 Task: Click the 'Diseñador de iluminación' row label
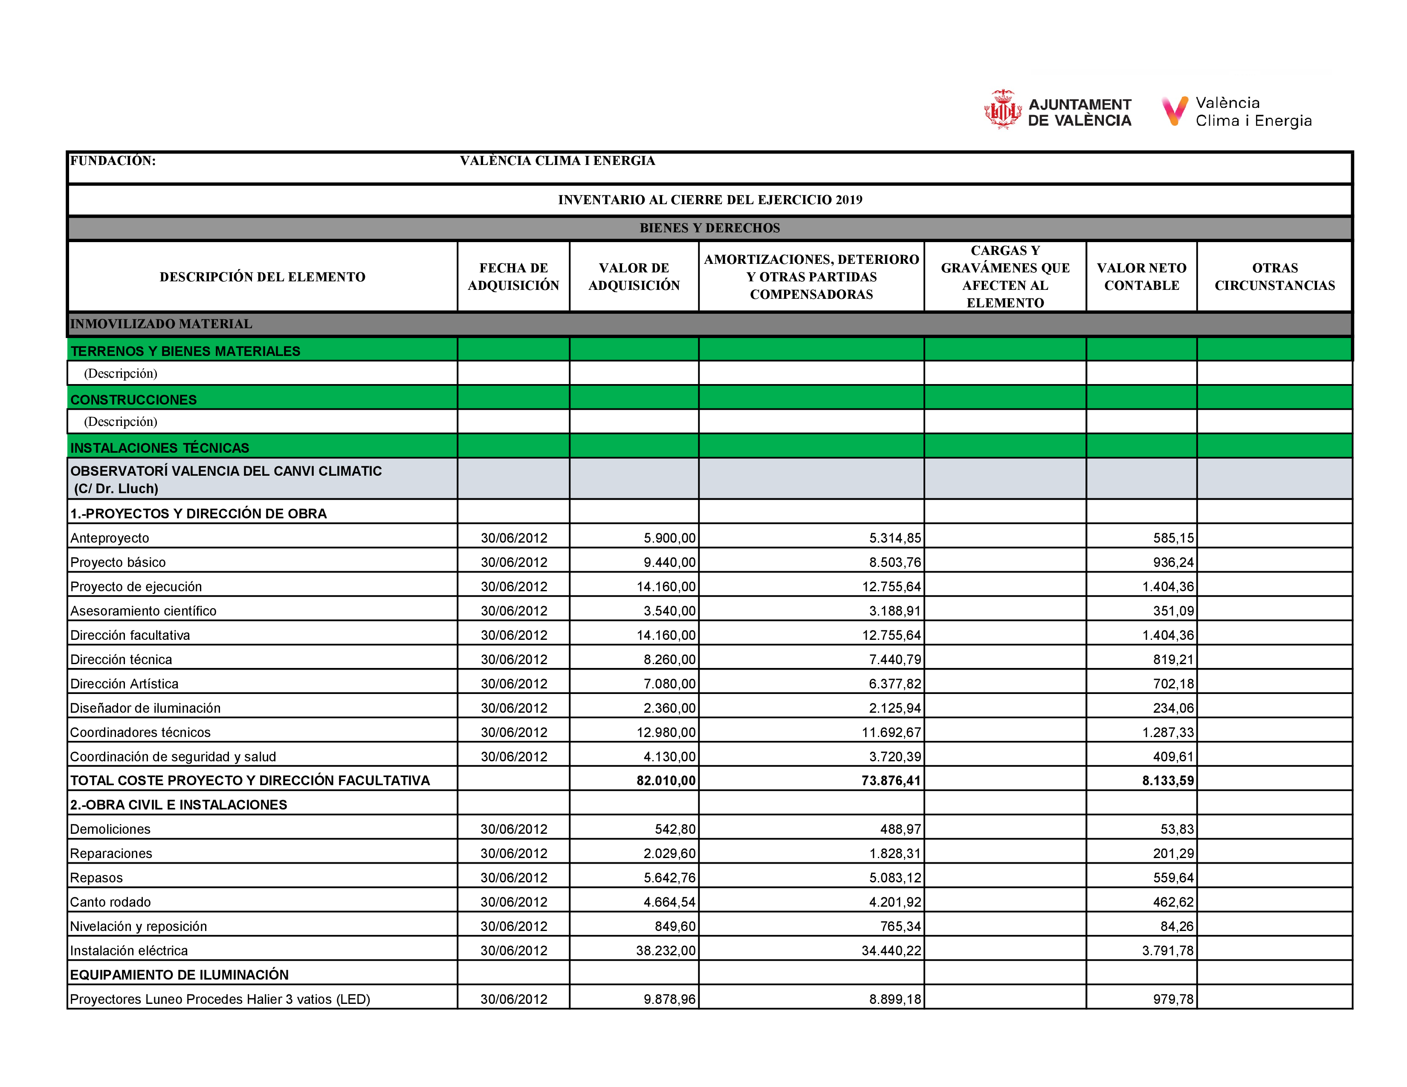(145, 708)
